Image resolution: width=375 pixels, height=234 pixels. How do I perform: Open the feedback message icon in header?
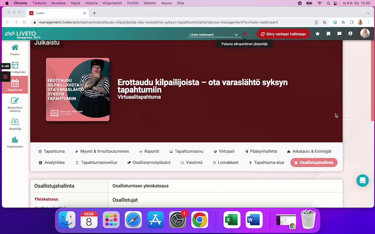click(x=340, y=34)
